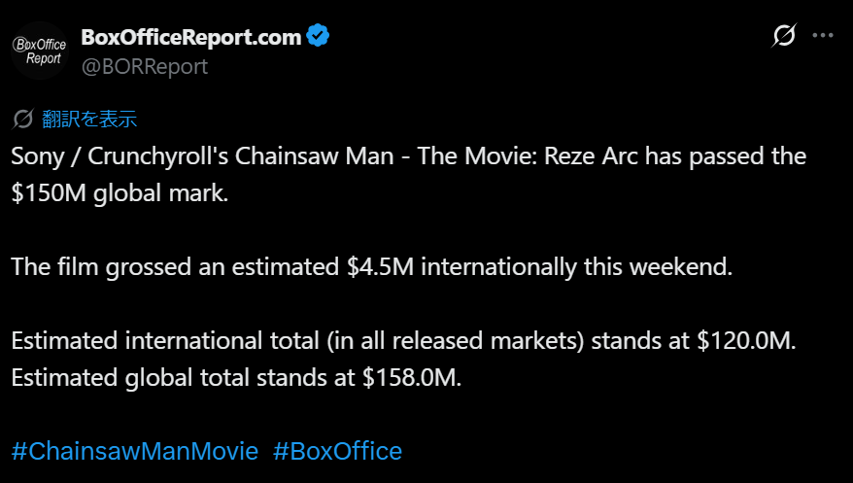This screenshot has height=483, width=853.
Task: Click the small Grok icon beside 翻訳を表示
Action: pos(23,119)
